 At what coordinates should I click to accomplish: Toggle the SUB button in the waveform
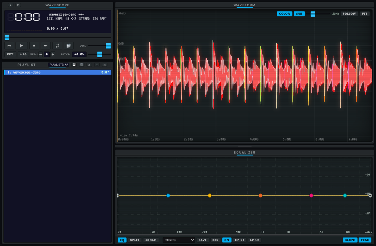click(299, 13)
